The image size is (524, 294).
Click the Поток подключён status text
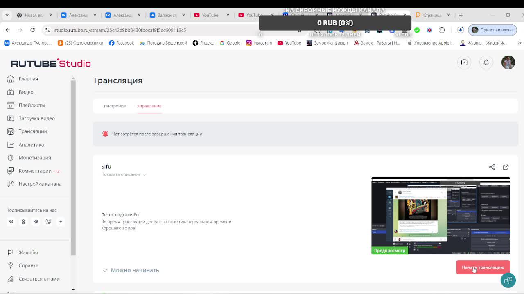[x=120, y=214]
